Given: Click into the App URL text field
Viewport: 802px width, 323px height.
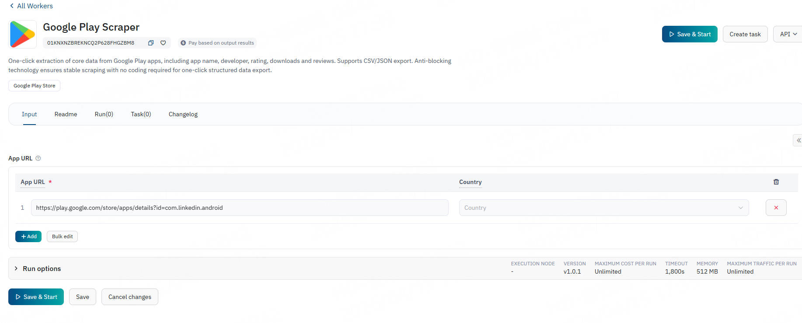Looking at the screenshot, I should click(239, 208).
